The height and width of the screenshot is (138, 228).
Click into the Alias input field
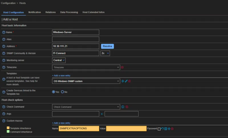tap(76, 39)
